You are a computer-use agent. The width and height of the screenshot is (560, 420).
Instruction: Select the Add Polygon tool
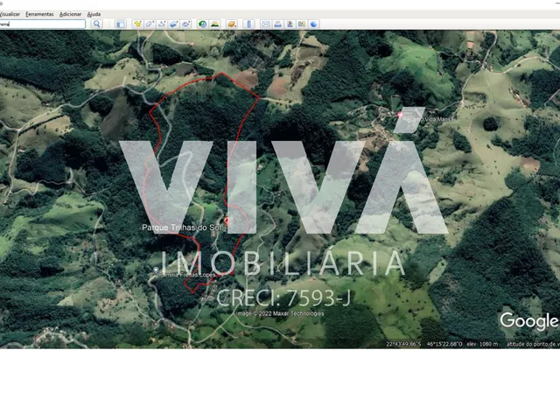coord(150,24)
